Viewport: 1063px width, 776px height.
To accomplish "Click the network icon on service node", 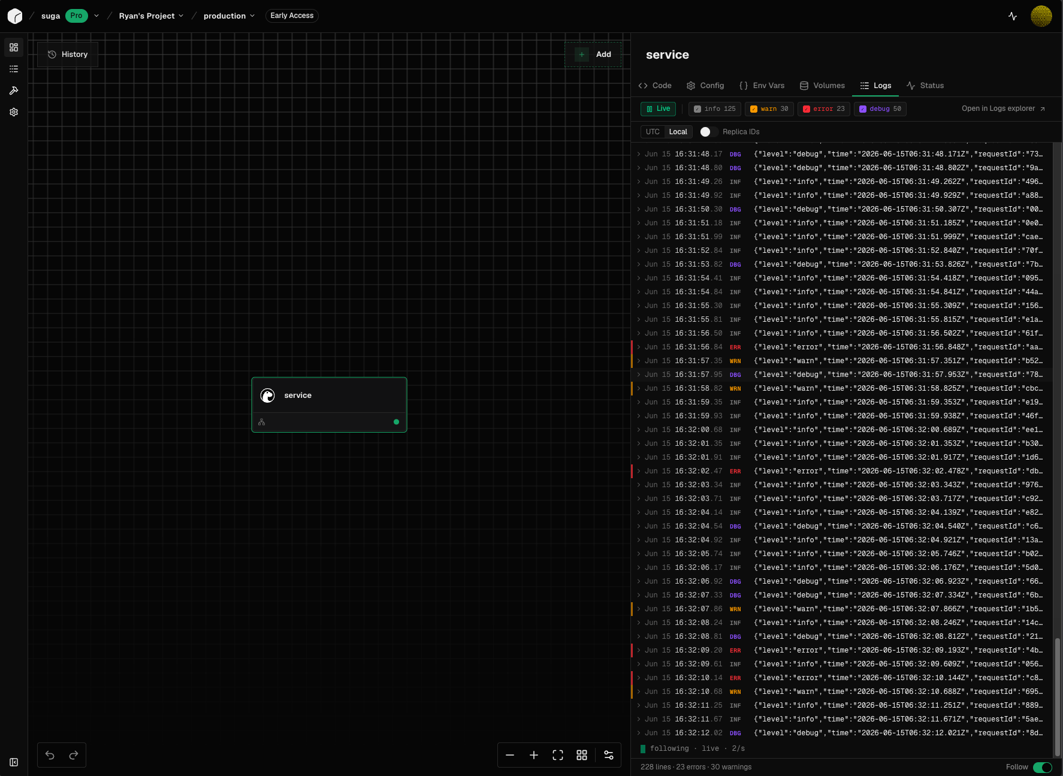I will [261, 422].
